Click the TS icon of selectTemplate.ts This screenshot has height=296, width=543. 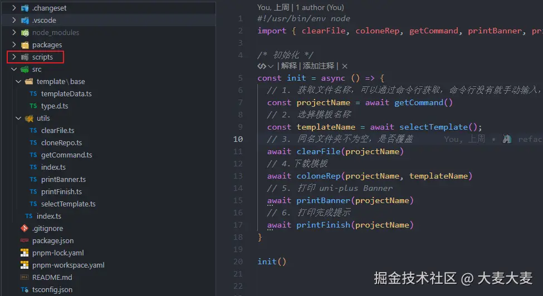click(33, 204)
